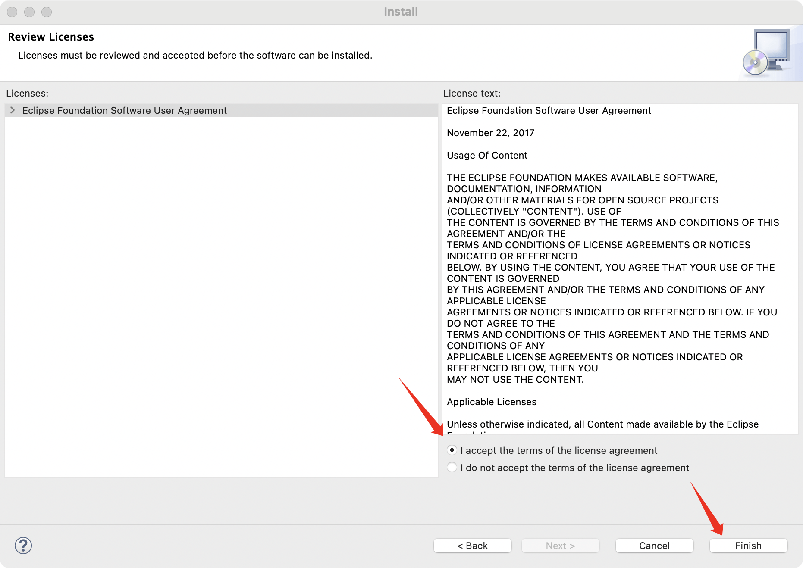Viewport: 803px width, 568px height.
Task: Finish the installation
Action: click(x=748, y=546)
